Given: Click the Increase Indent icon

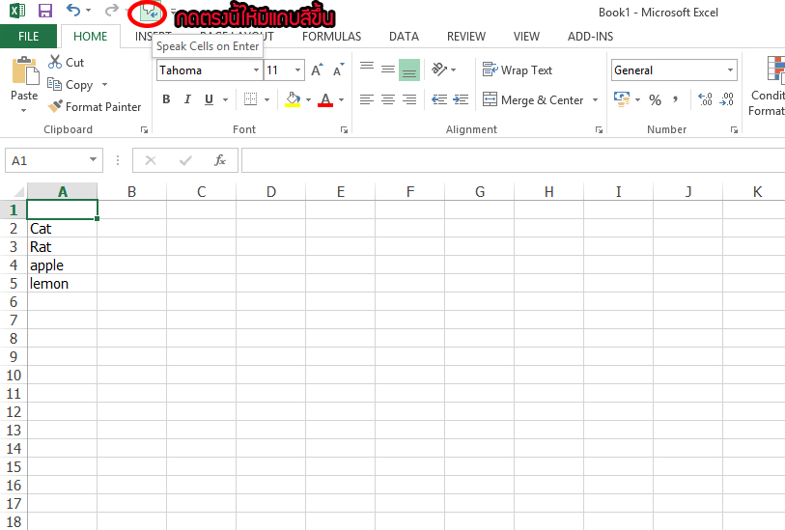Looking at the screenshot, I should coord(462,99).
